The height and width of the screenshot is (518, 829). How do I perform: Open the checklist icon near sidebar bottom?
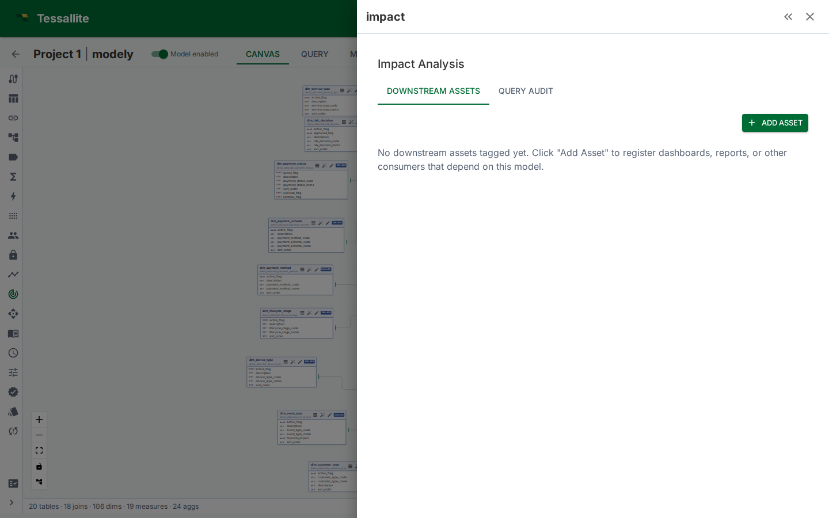click(13, 483)
